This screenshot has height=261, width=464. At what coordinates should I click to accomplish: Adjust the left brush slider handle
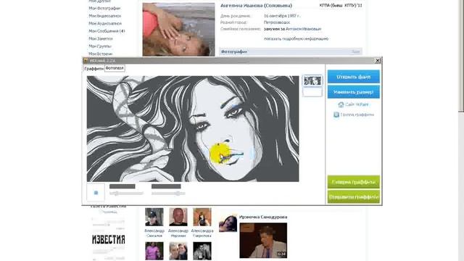(x=116, y=194)
